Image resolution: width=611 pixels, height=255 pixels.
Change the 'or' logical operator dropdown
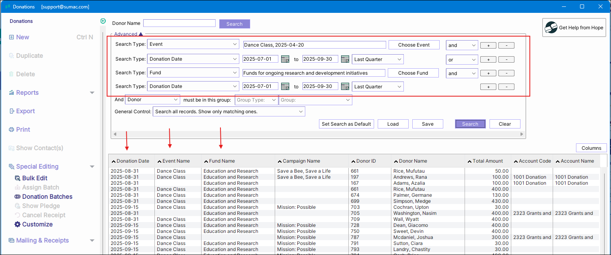tap(461, 59)
